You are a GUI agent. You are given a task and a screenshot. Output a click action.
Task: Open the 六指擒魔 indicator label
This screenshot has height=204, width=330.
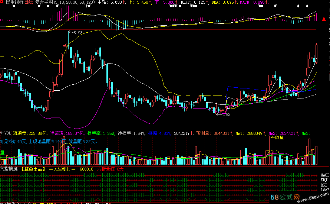(x=9, y=169)
